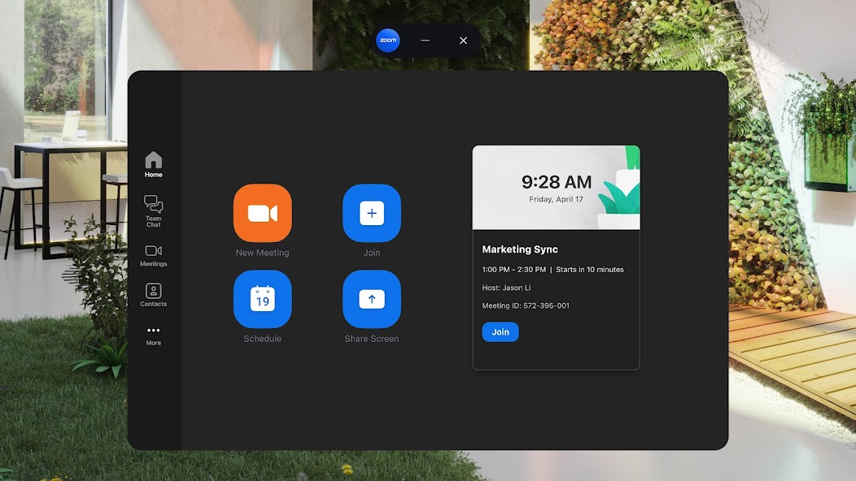The height and width of the screenshot is (481, 856).
Task: Open the Schedule calendar icon
Action: (262, 300)
